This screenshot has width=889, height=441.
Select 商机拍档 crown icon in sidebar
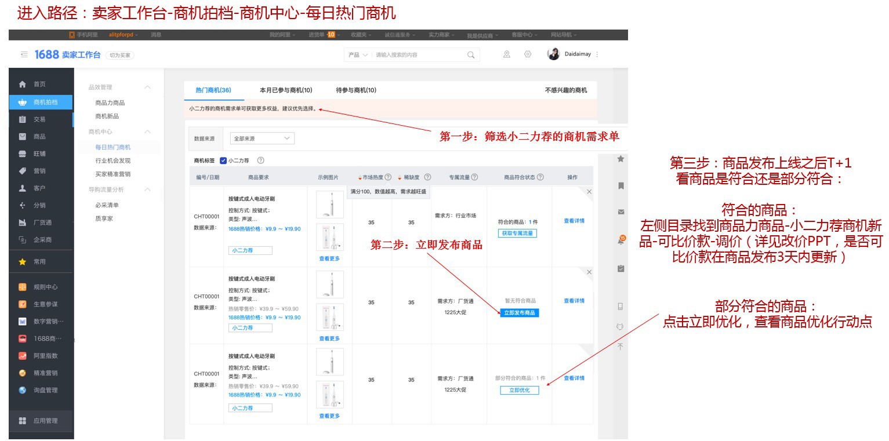tap(23, 102)
